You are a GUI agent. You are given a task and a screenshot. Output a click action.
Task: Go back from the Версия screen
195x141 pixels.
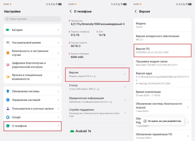tap(135, 11)
